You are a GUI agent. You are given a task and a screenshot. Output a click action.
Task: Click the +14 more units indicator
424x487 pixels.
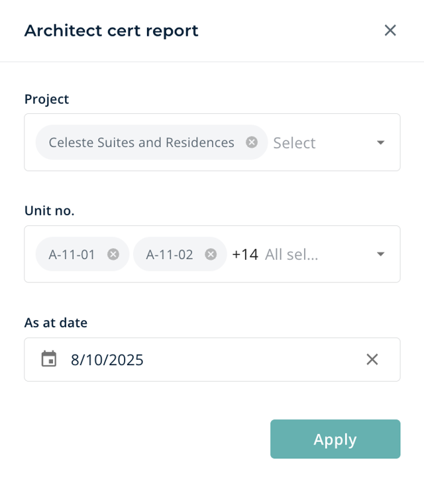(x=245, y=254)
